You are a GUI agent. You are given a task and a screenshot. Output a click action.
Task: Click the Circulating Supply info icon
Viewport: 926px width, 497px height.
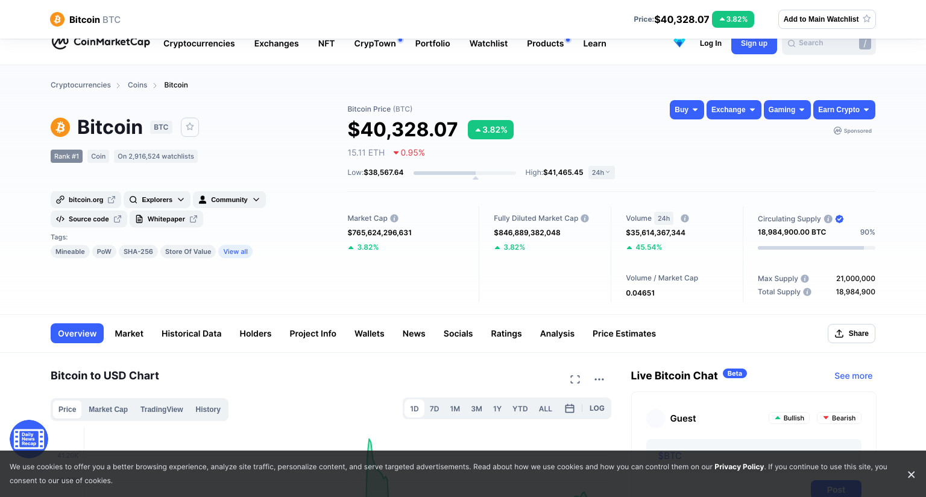(x=828, y=219)
